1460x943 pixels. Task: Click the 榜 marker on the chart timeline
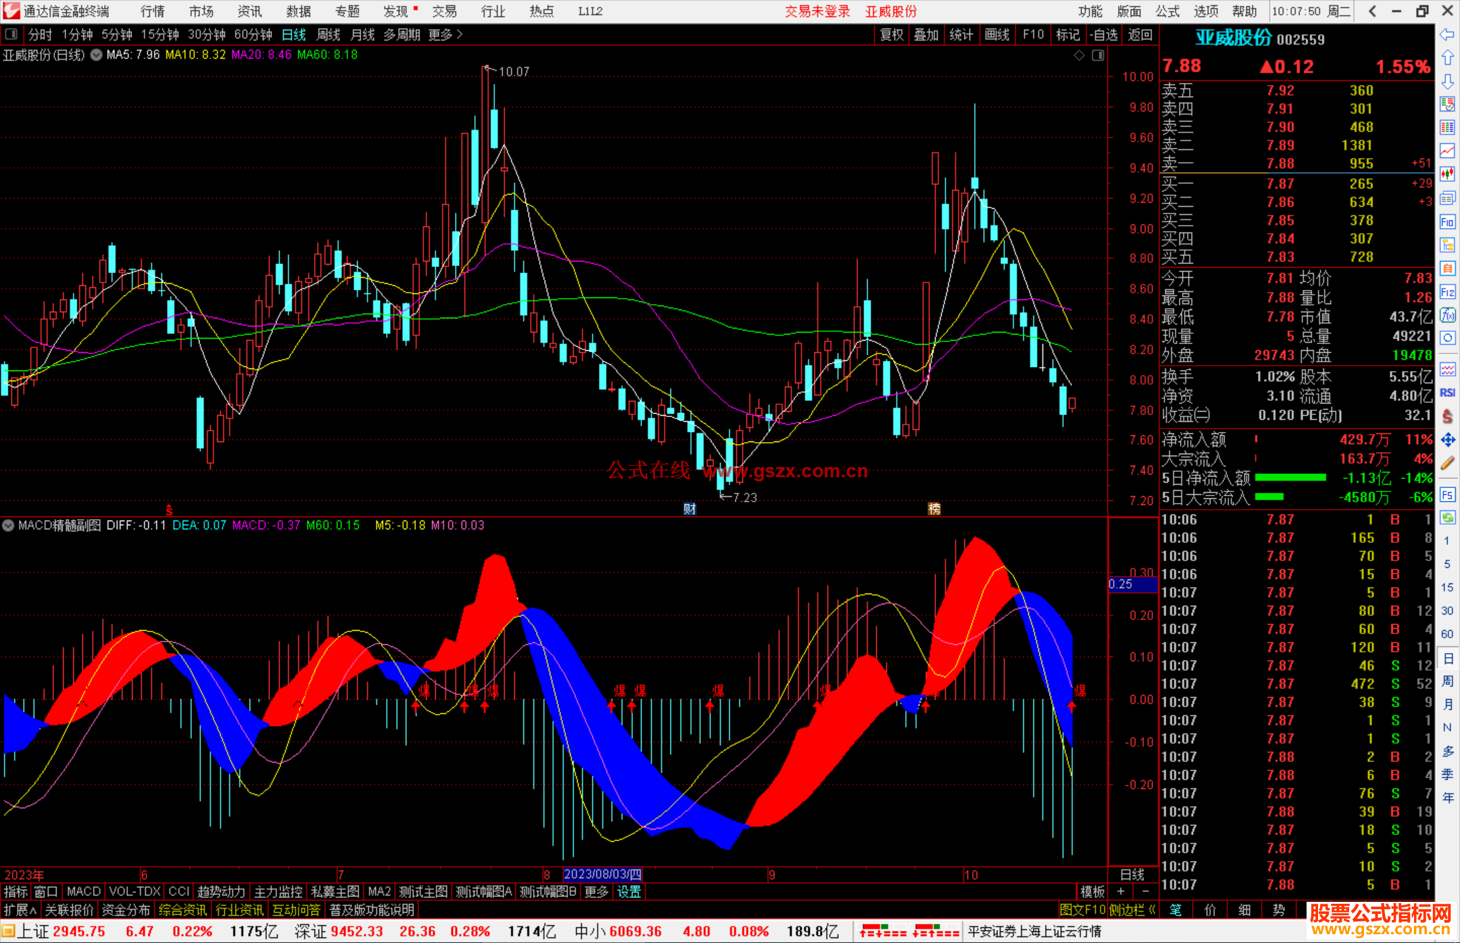click(934, 509)
